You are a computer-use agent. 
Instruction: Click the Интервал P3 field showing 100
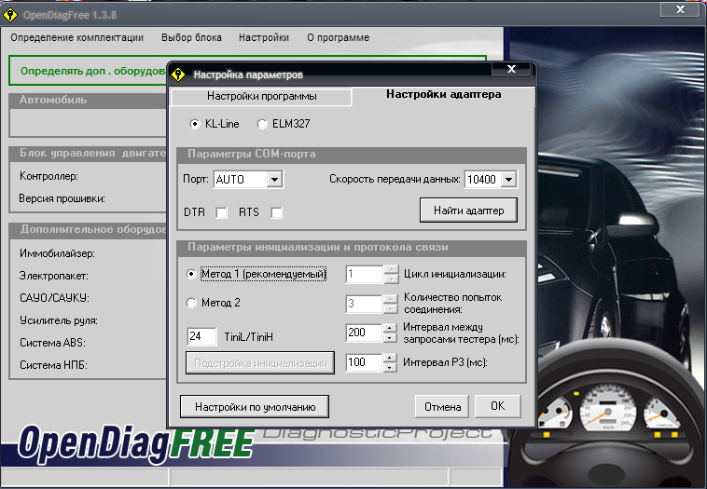tap(364, 362)
